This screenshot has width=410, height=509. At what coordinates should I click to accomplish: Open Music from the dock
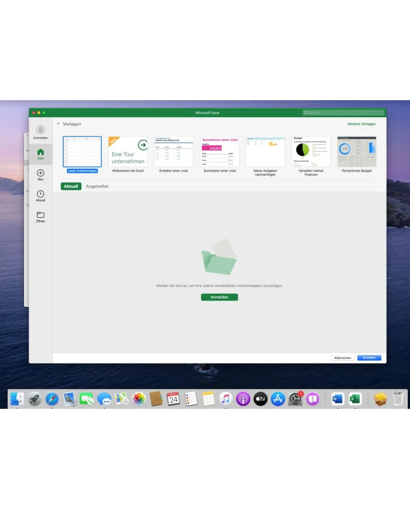pos(225,399)
